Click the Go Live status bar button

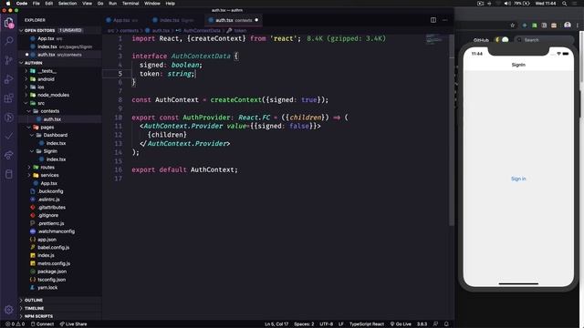(x=401, y=324)
